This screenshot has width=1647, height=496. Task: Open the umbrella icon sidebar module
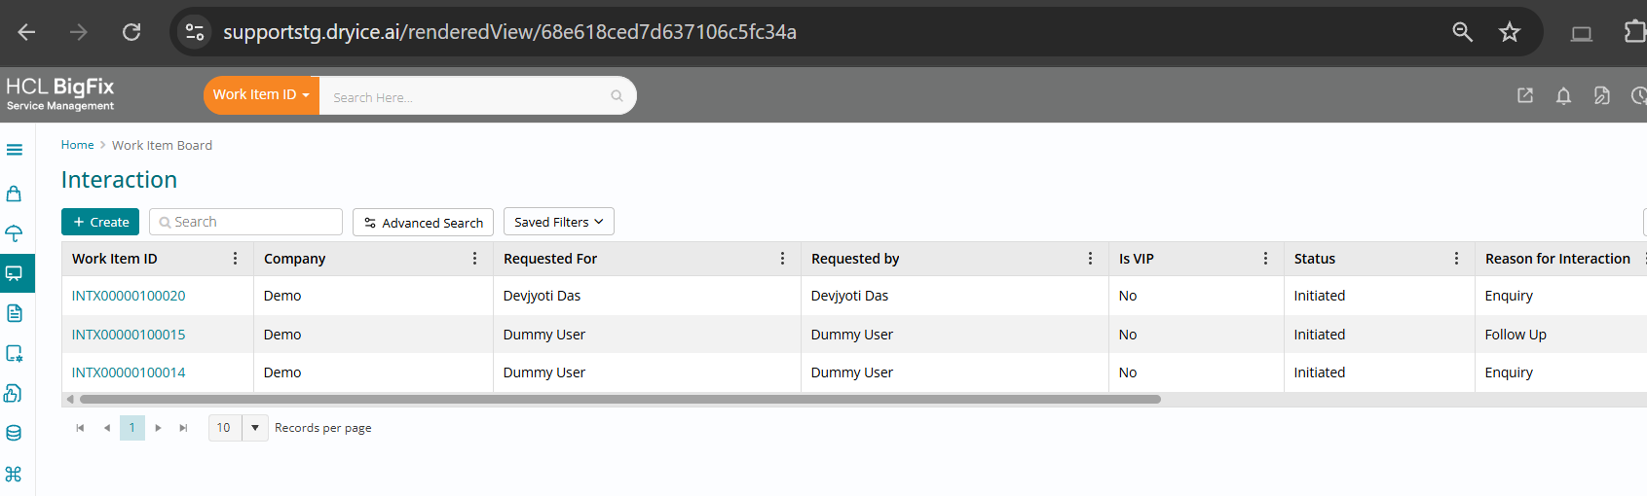coord(15,233)
